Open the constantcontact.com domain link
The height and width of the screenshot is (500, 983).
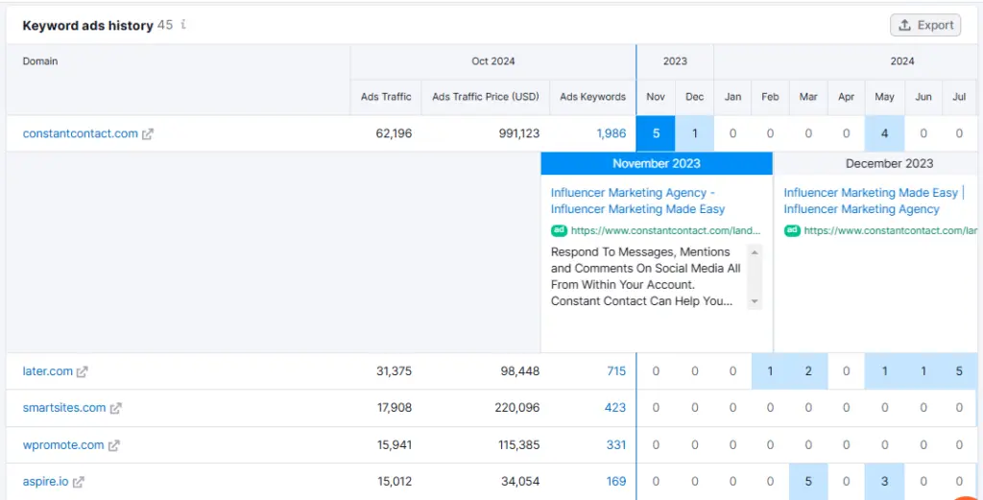coord(81,134)
